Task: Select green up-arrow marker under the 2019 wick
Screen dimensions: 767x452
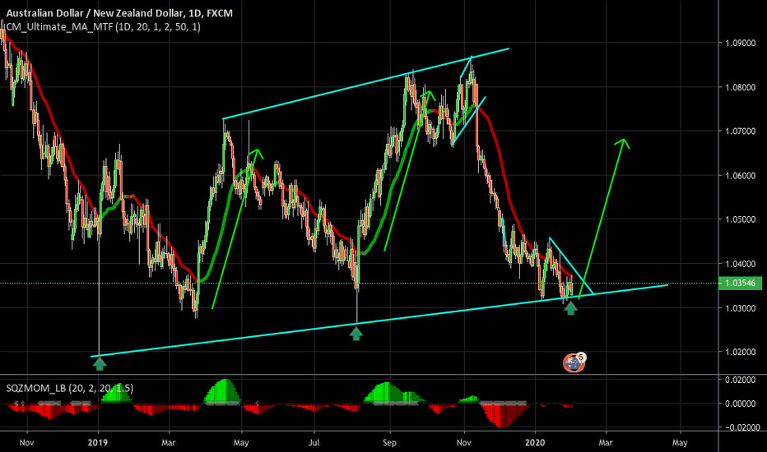Action: (x=100, y=363)
